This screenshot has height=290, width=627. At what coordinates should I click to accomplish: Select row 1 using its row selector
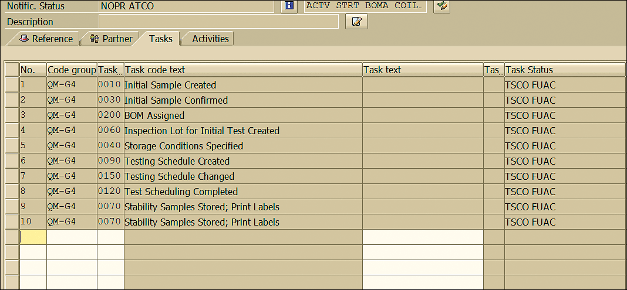(x=12, y=85)
